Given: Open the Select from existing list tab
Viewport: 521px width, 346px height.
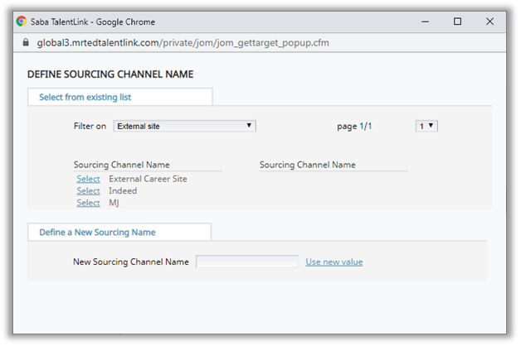Looking at the screenshot, I should point(120,97).
